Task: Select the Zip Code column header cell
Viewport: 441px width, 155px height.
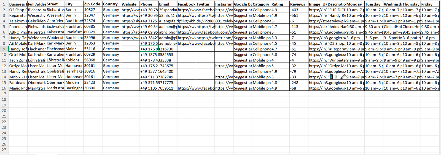Action: (93, 4)
